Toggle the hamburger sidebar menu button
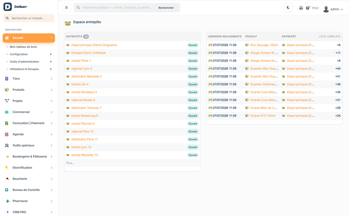The image size is (349, 216). (67, 8)
